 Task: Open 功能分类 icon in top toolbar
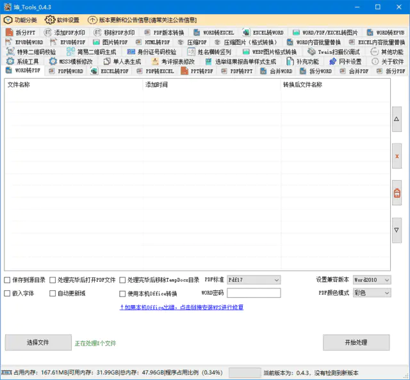point(8,20)
